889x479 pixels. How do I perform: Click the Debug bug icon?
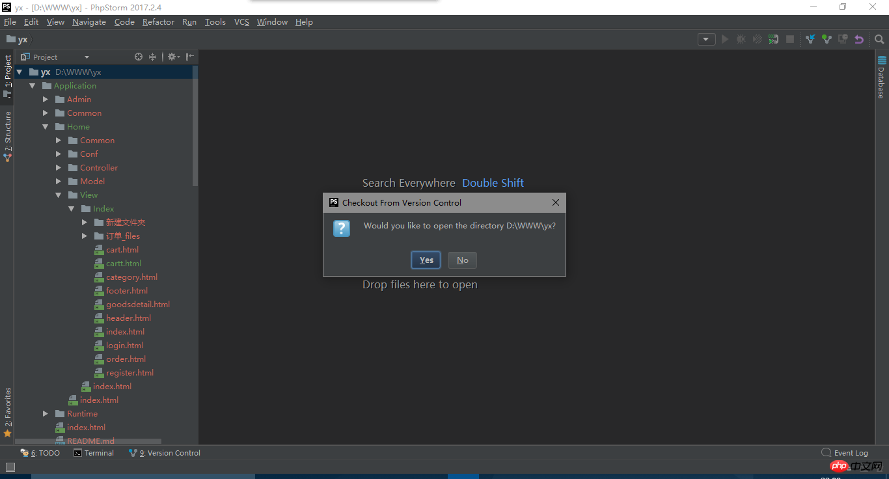click(x=741, y=39)
